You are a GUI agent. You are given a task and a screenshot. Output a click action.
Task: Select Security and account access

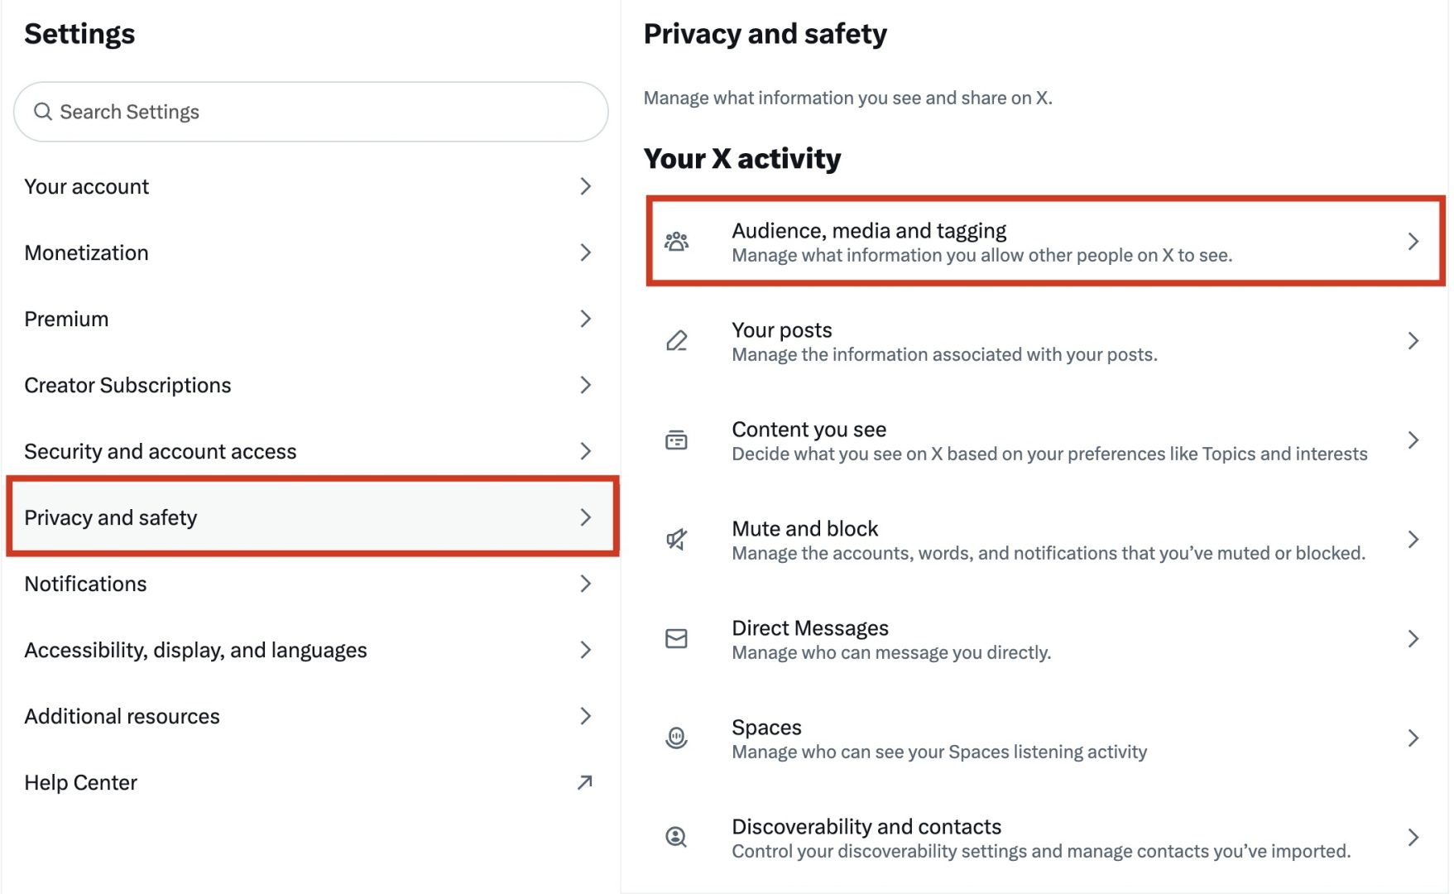[161, 451]
